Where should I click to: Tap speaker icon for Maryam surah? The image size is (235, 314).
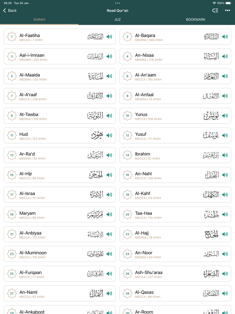109,215
